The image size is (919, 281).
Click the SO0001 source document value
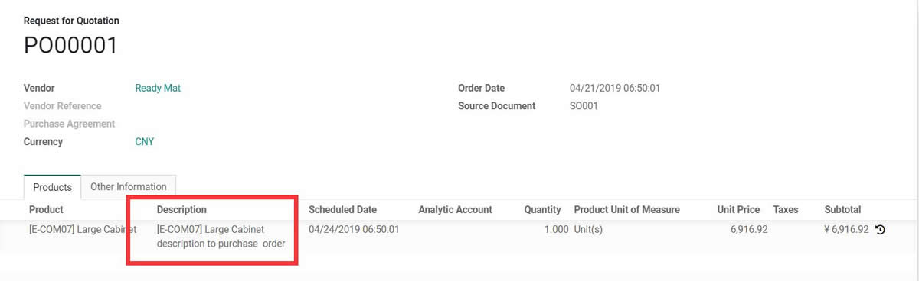click(x=584, y=106)
